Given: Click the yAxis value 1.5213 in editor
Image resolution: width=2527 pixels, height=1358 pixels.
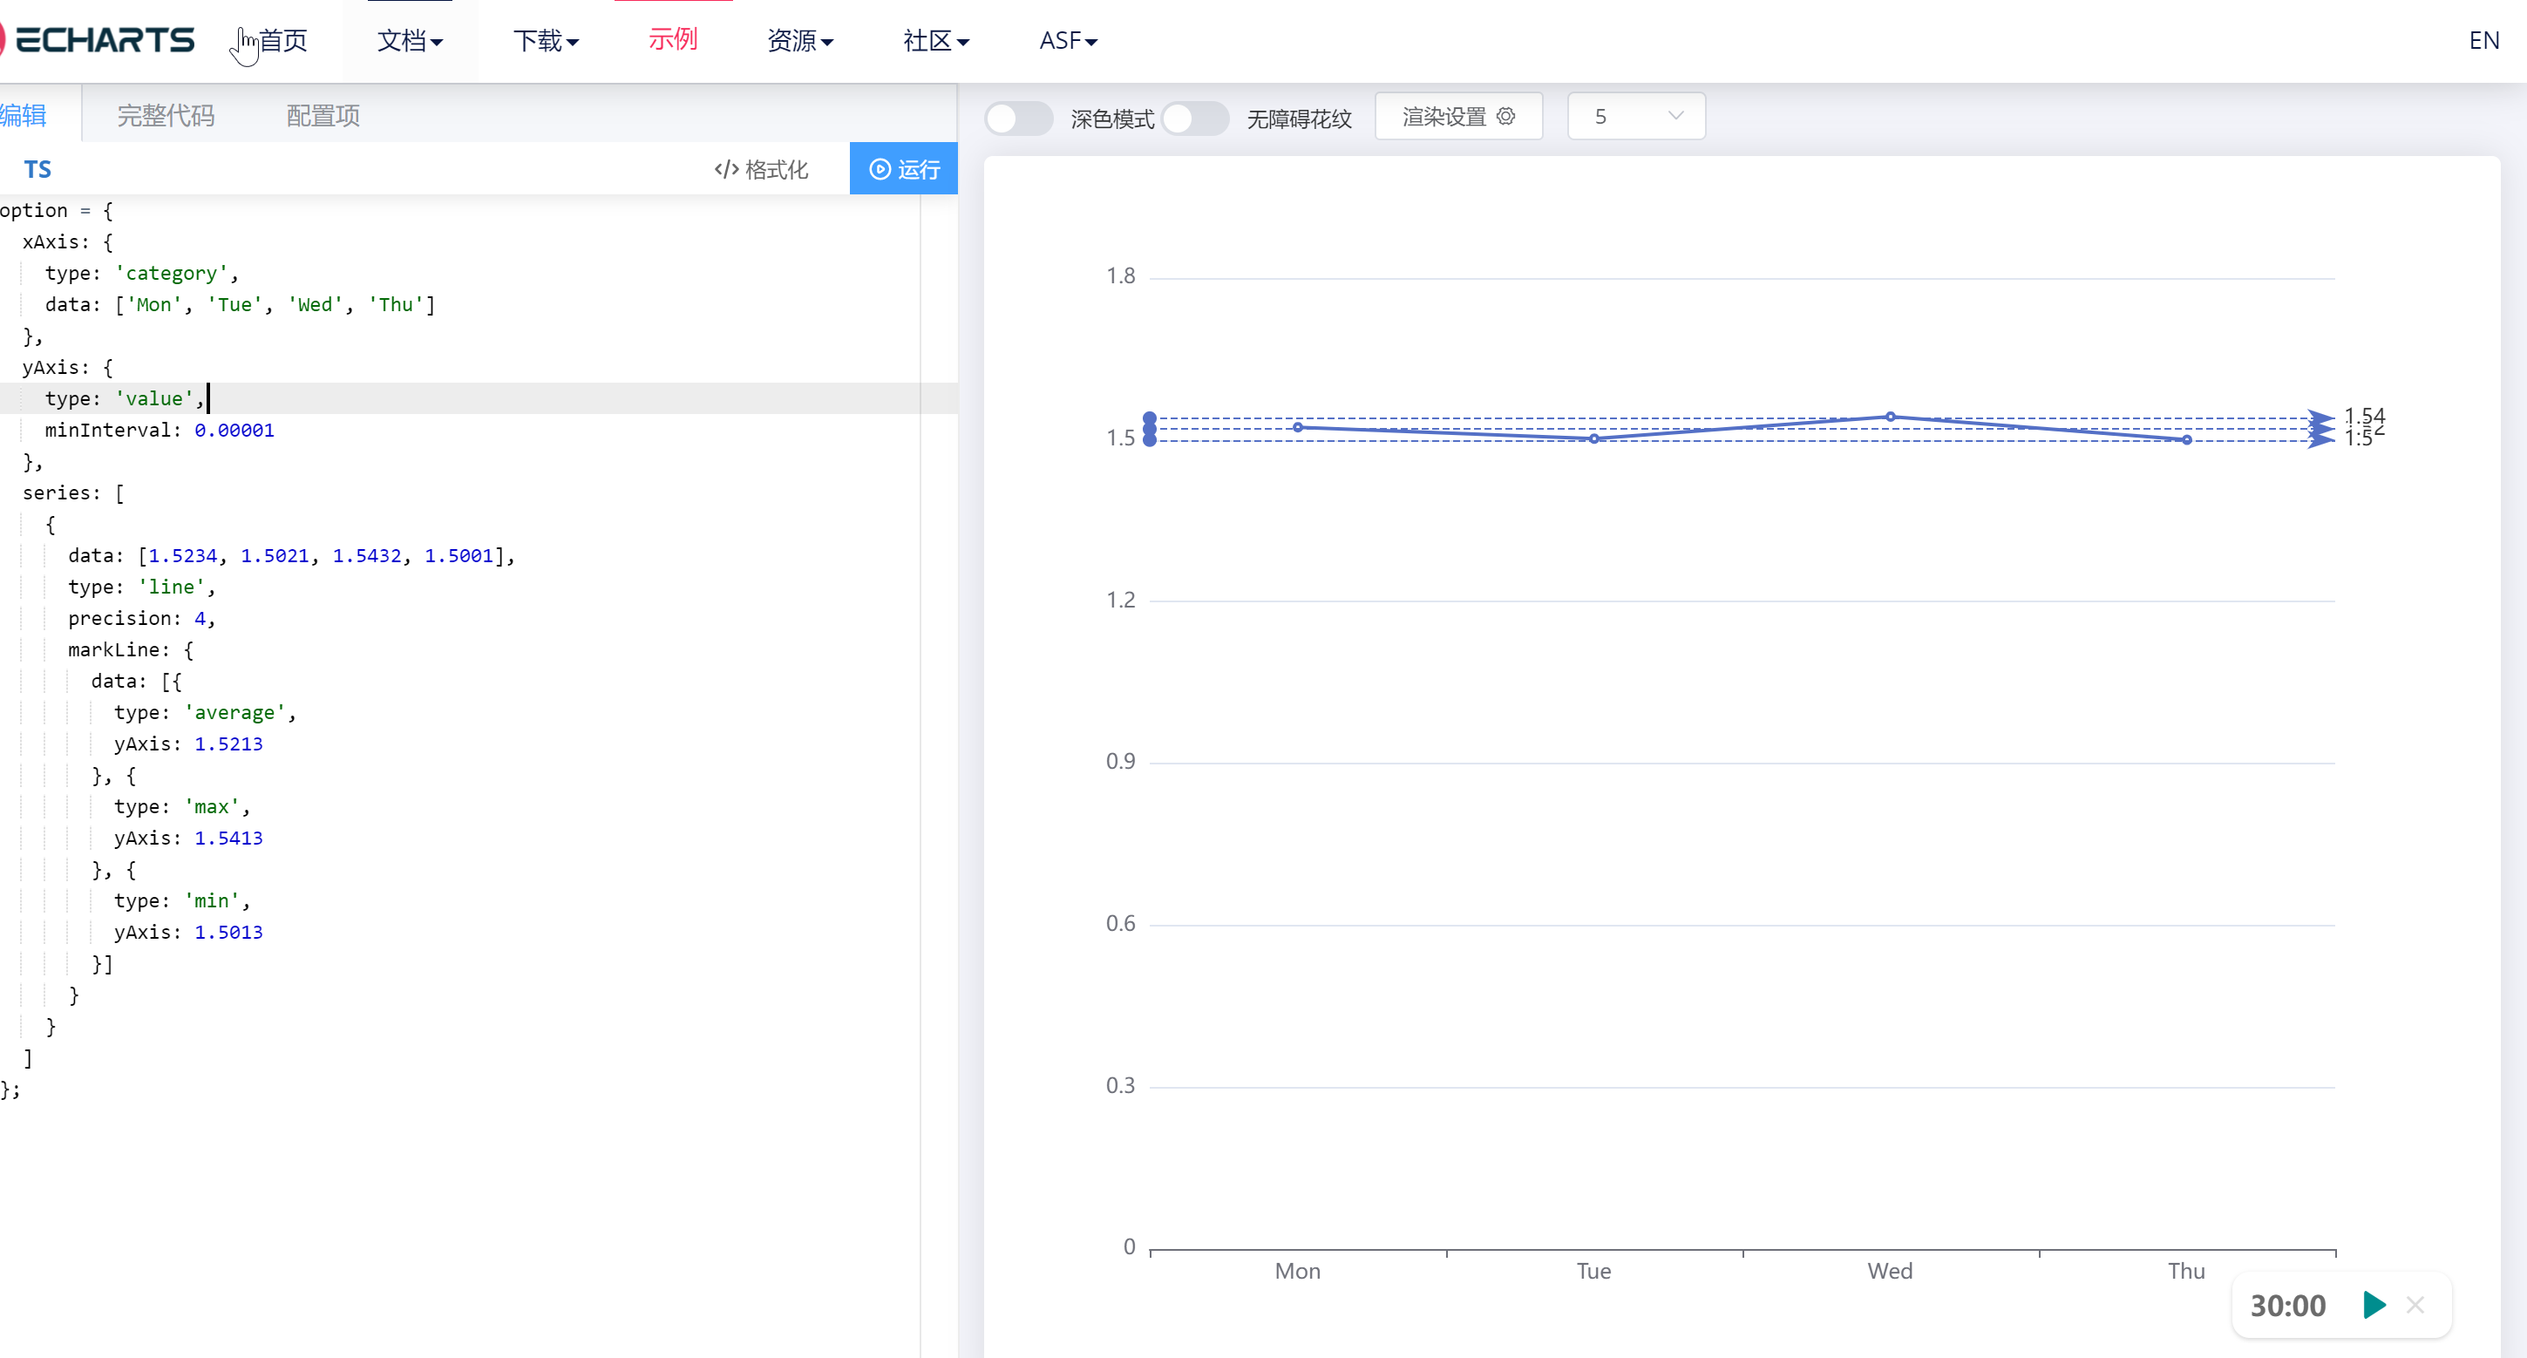Looking at the screenshot, I should pyautogui.click(x=228, y=744).
